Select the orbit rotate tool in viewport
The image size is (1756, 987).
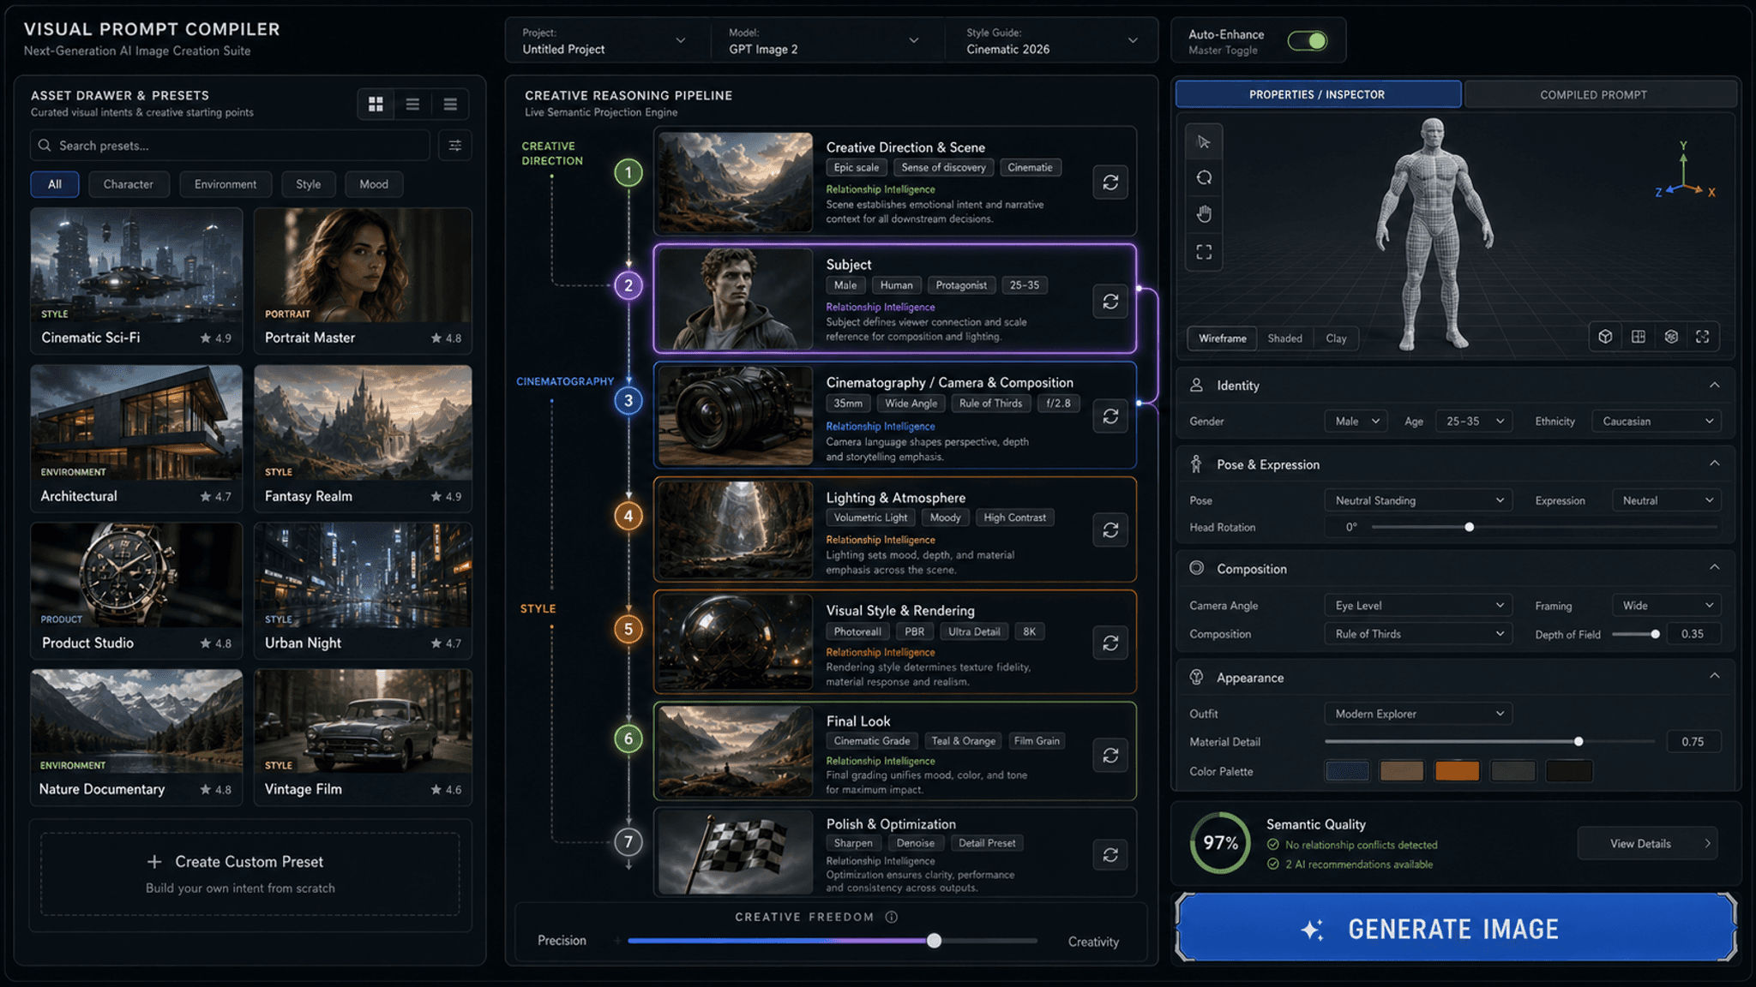pos(1204,178)
